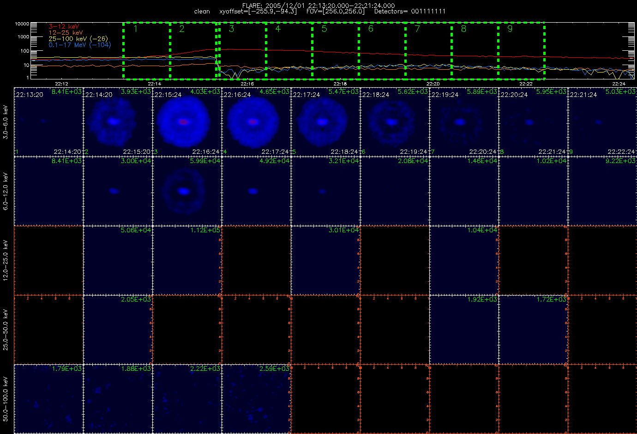Open the 50.0-100.0 keV image labeled 1.79E+03

pyautogui.click(x=48, y=398)
